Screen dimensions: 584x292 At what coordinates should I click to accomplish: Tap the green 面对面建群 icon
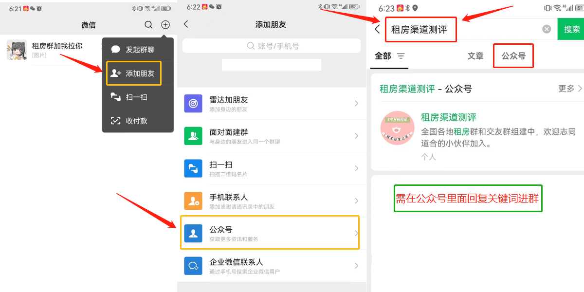click(193, 136)
